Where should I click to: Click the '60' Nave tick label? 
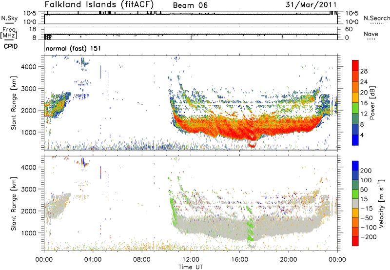[349, 29]
